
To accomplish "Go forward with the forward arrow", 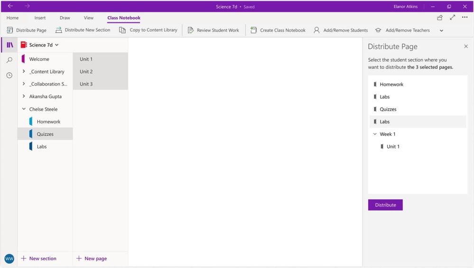I will (27, 6).
